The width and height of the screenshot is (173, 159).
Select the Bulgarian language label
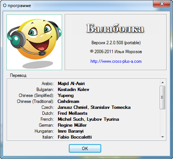click(x=45, y=90)
